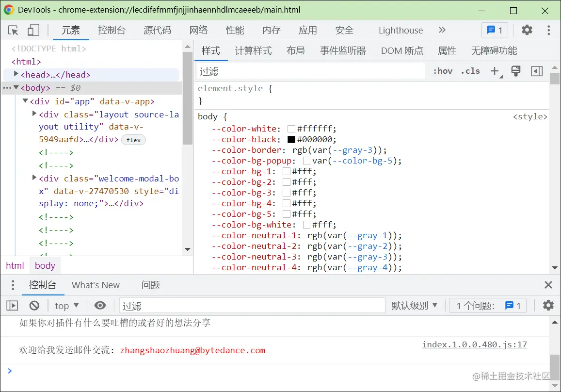Open the 网络 panel tab
This screenshot has height=392, width=561.
199,30
